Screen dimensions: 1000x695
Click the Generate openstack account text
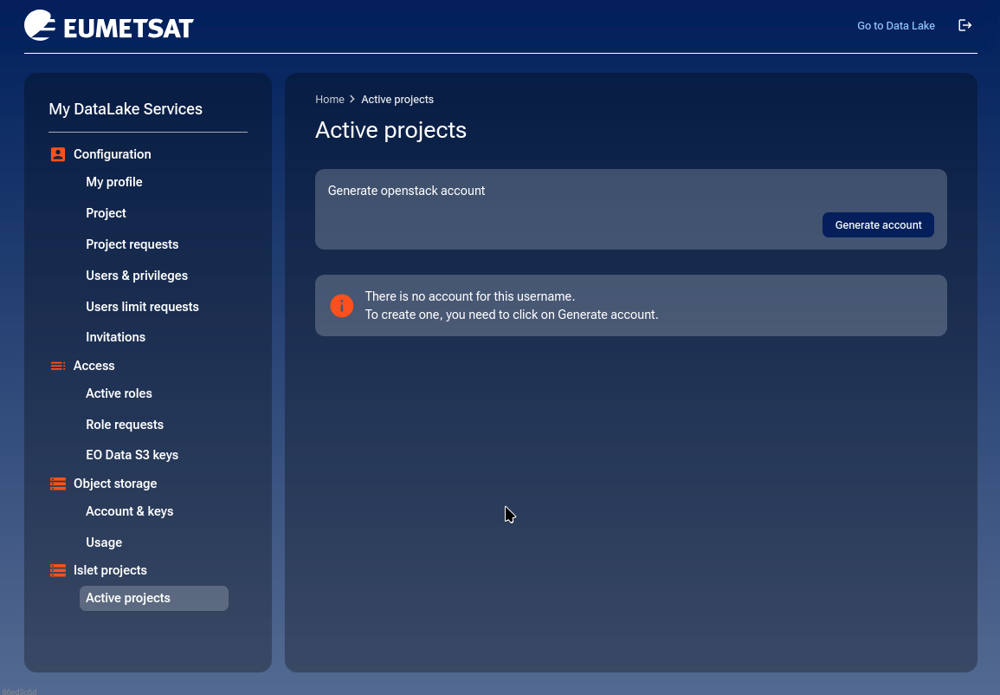pyautogui.click(x=406, y=191)
